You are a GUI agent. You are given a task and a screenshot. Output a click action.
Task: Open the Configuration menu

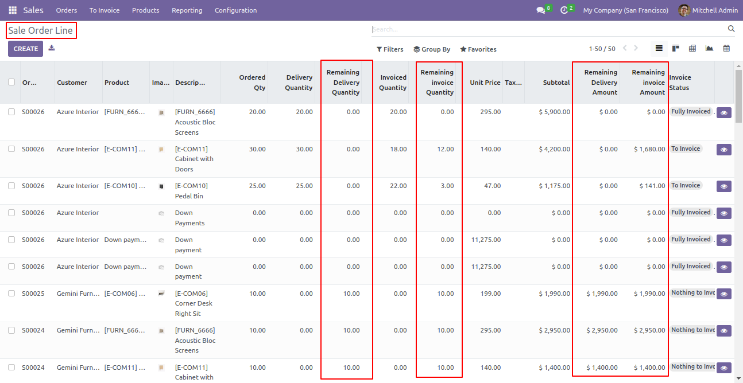(x=236, y=10)
